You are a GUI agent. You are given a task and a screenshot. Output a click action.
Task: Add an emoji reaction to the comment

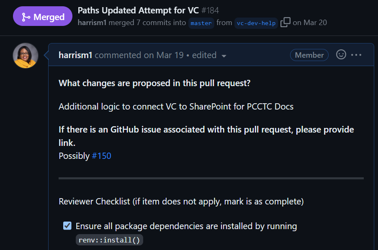pos(341,55)
